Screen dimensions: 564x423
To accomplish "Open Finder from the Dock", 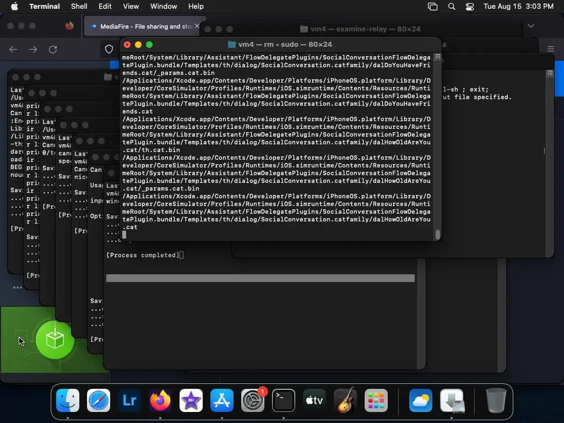I will pos(68,400).
